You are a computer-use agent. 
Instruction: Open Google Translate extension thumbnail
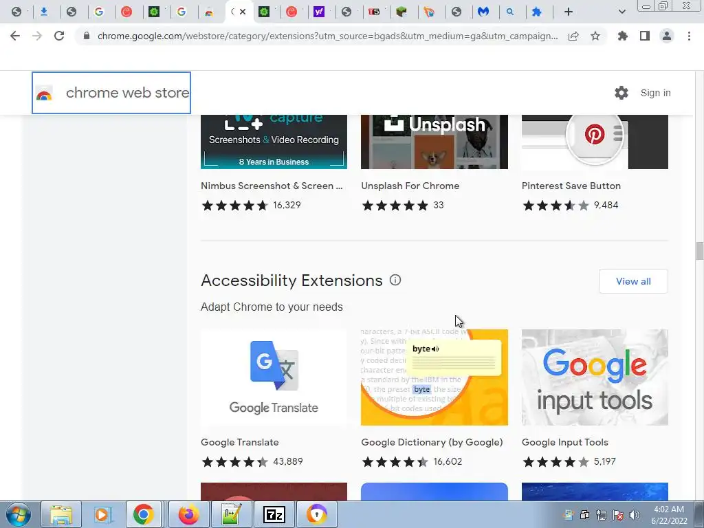[x=274, y=377]
